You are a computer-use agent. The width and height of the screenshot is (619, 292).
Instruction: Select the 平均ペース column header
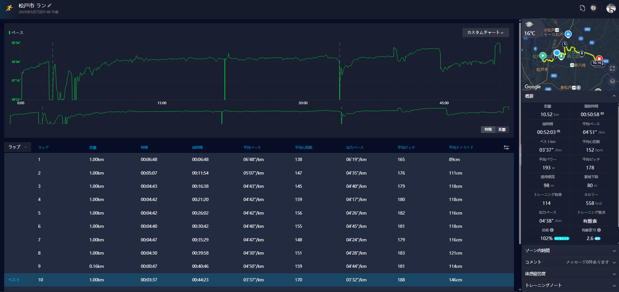[252, 147]
